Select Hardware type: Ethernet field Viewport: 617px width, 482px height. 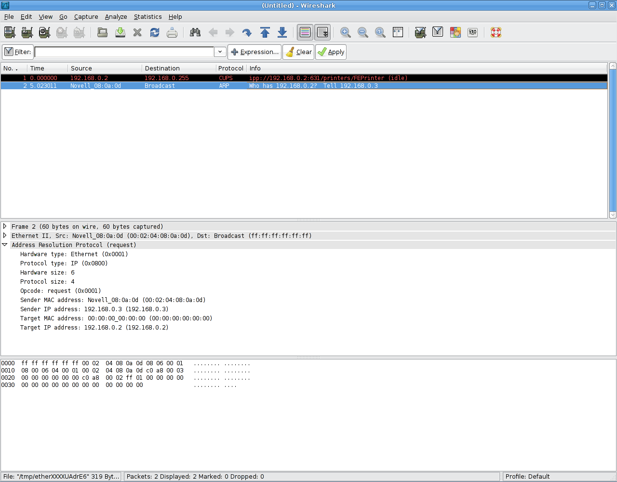(x=74, y=254)
